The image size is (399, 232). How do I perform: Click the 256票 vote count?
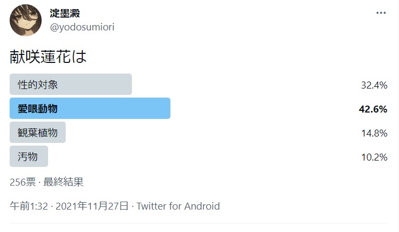[23, 182]
